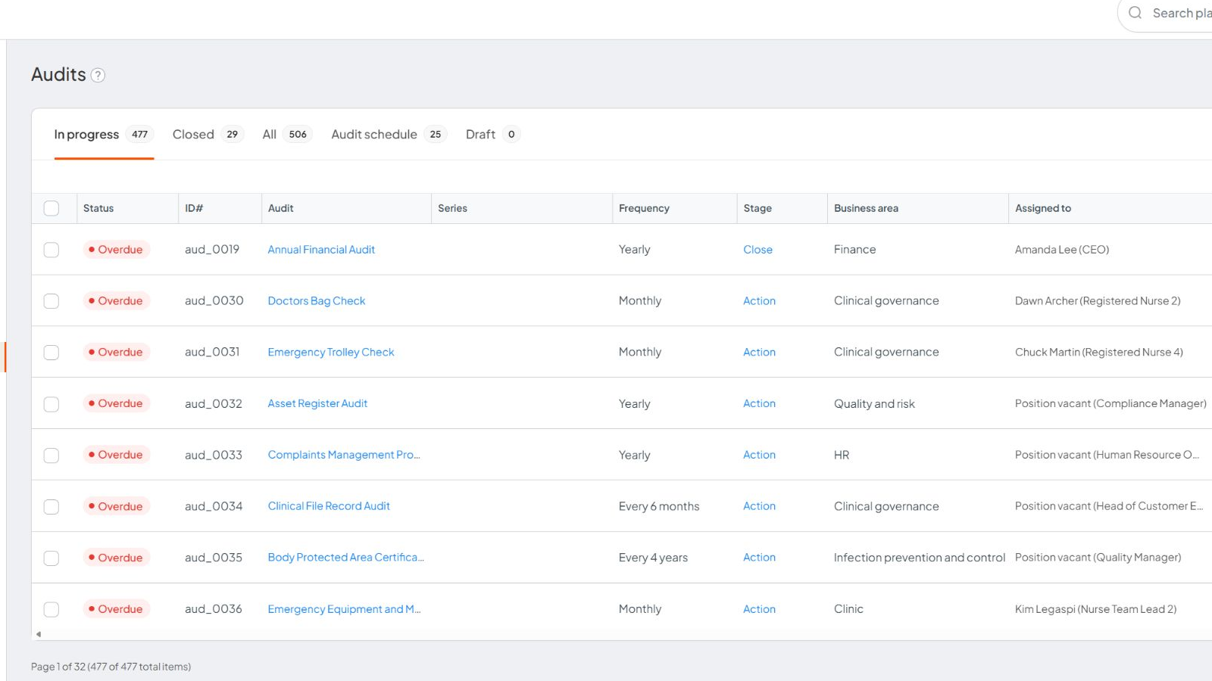Tick the checkbox for aud_0031
The height and width of the screenshot is (681, 1212).
[52, 353]
